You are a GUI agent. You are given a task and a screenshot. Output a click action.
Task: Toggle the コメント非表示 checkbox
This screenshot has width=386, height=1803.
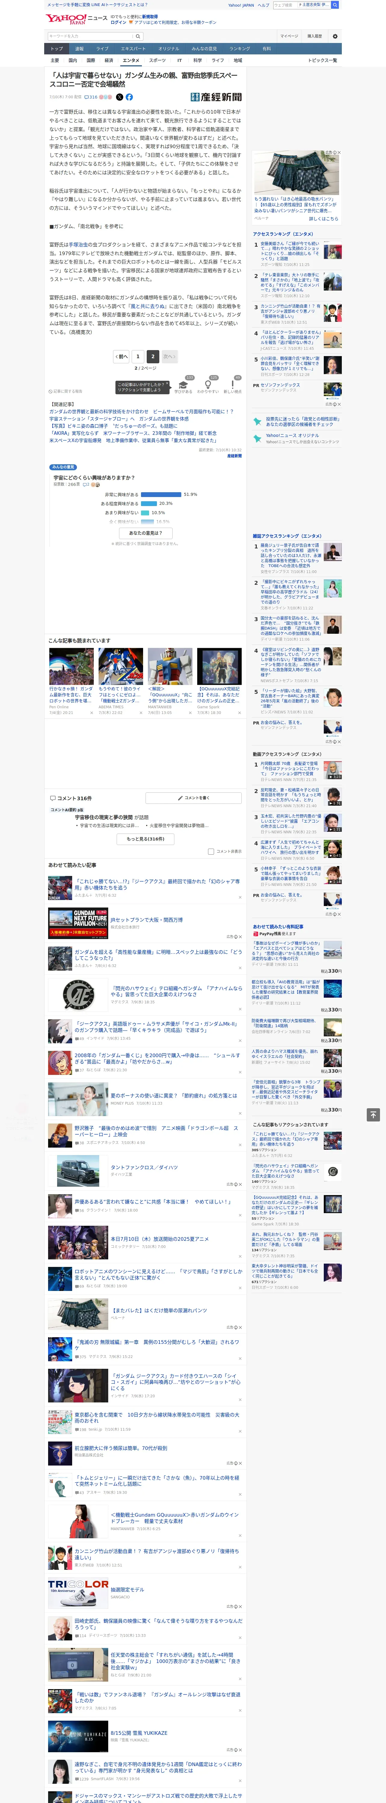[x=211, y=852]
